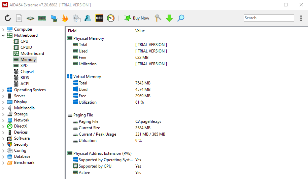Select the Physical Memory group heading
The image size is (308, 179).
click(89, 38)
